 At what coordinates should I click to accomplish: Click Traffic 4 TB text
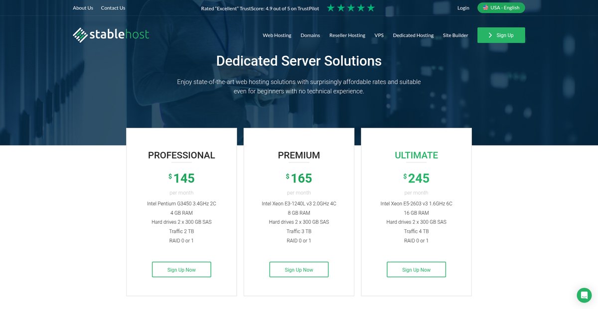coord(416,231)
